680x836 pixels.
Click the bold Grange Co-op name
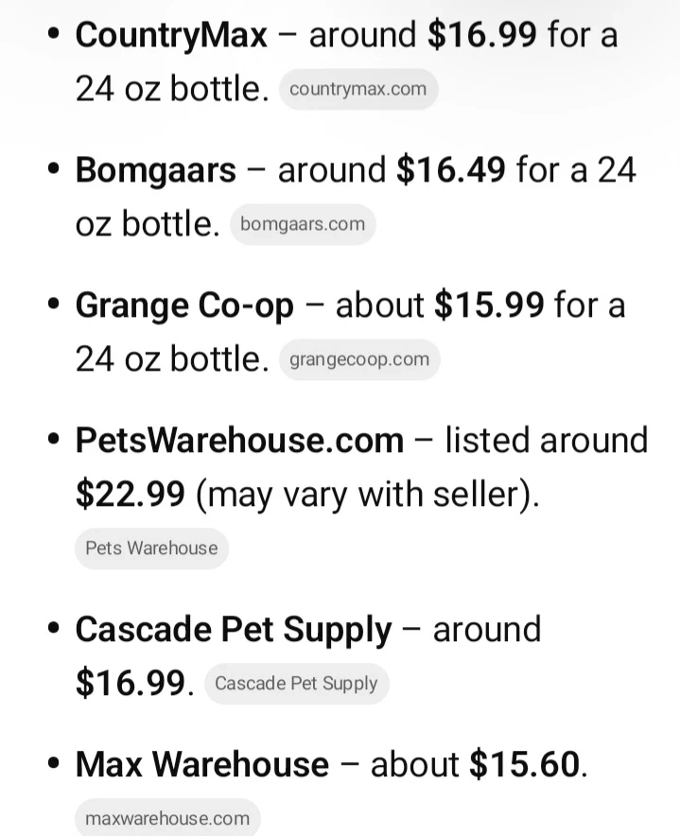[184, 306]
